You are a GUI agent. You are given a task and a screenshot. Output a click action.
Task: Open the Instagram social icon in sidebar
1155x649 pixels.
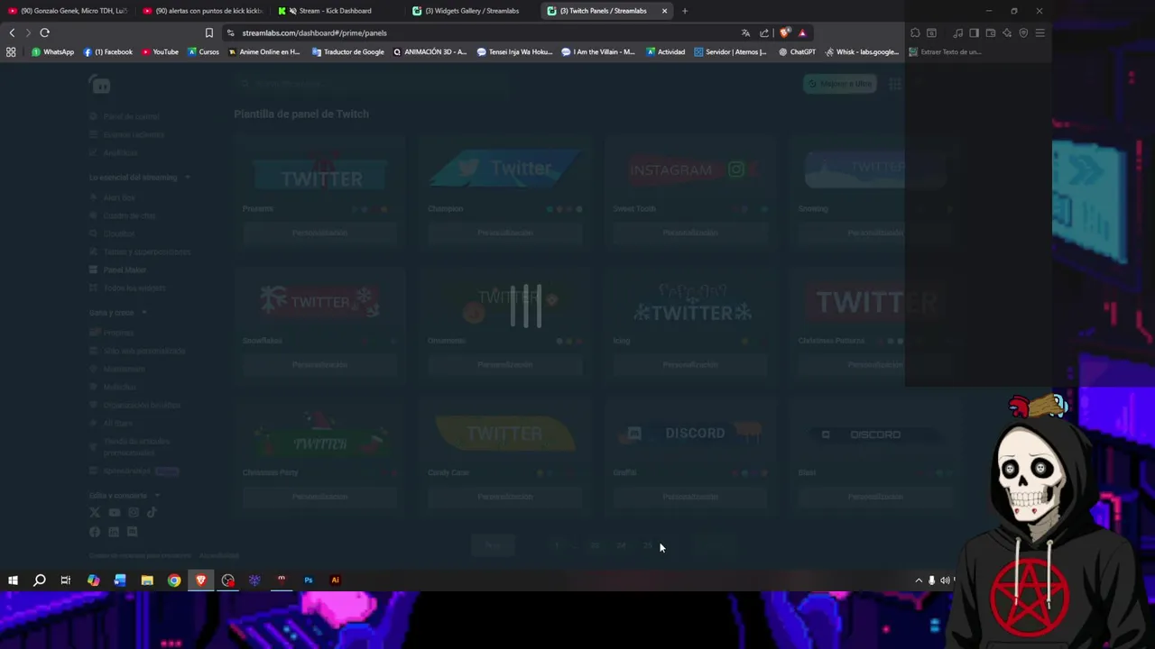pos(133,513)
